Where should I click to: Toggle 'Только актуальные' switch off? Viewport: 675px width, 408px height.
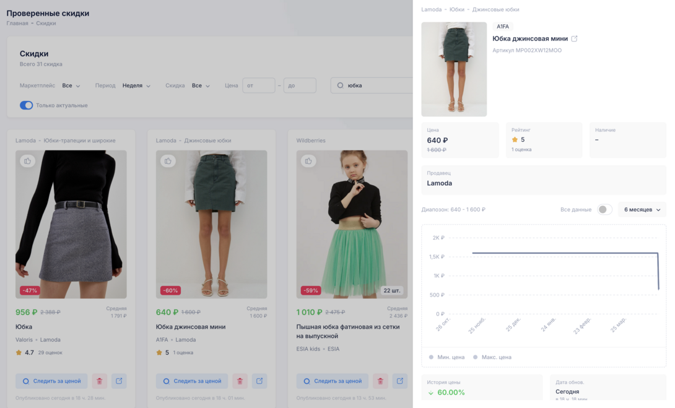(27, 105)
